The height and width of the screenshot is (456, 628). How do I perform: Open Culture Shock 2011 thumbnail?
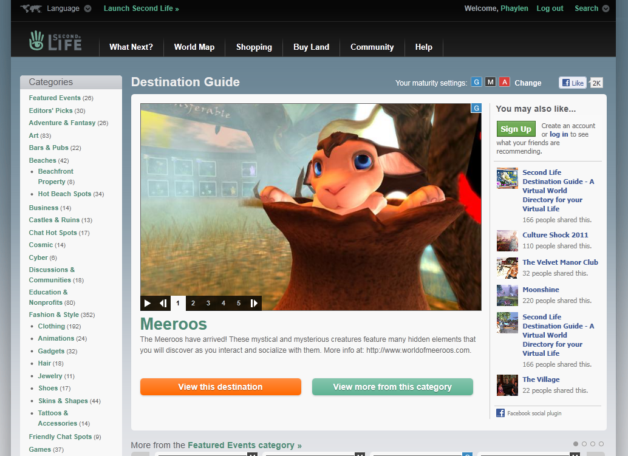point(507,240)
